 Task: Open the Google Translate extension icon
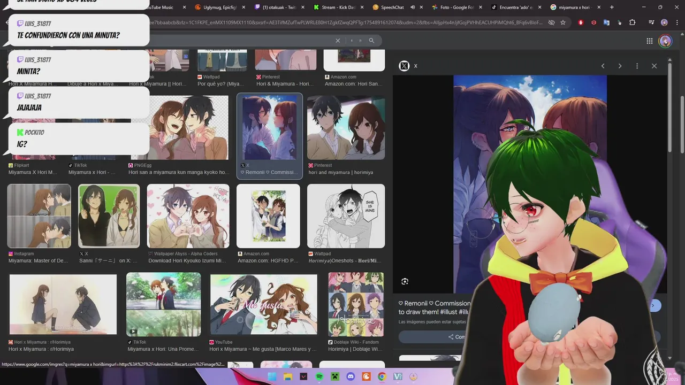(x=606, y=22)
